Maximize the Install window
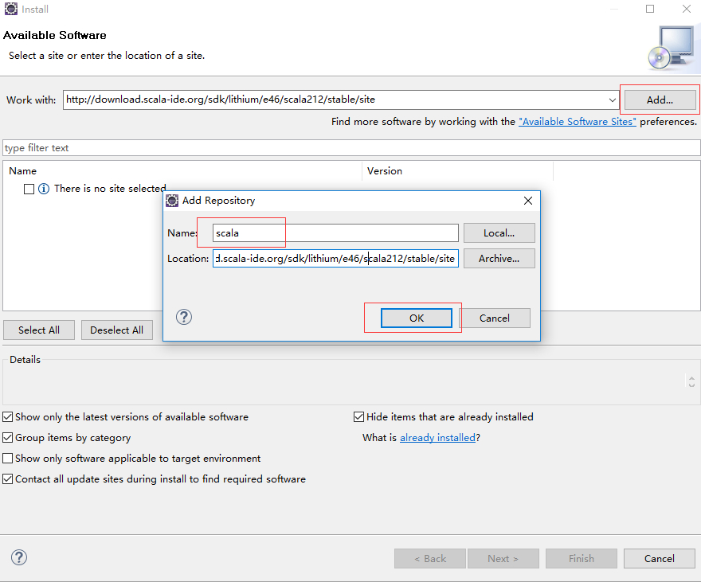This screenshot has height=582, width=701. (x=650, y=9)
